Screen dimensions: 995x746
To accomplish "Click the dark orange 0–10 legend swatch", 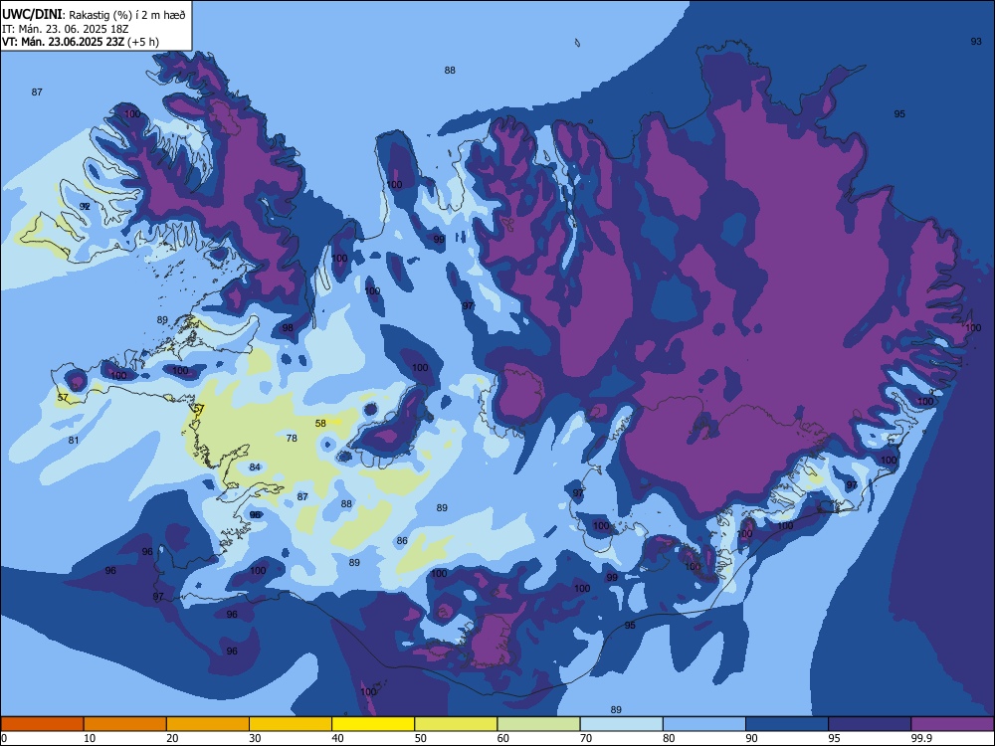I will click(42, 724).
